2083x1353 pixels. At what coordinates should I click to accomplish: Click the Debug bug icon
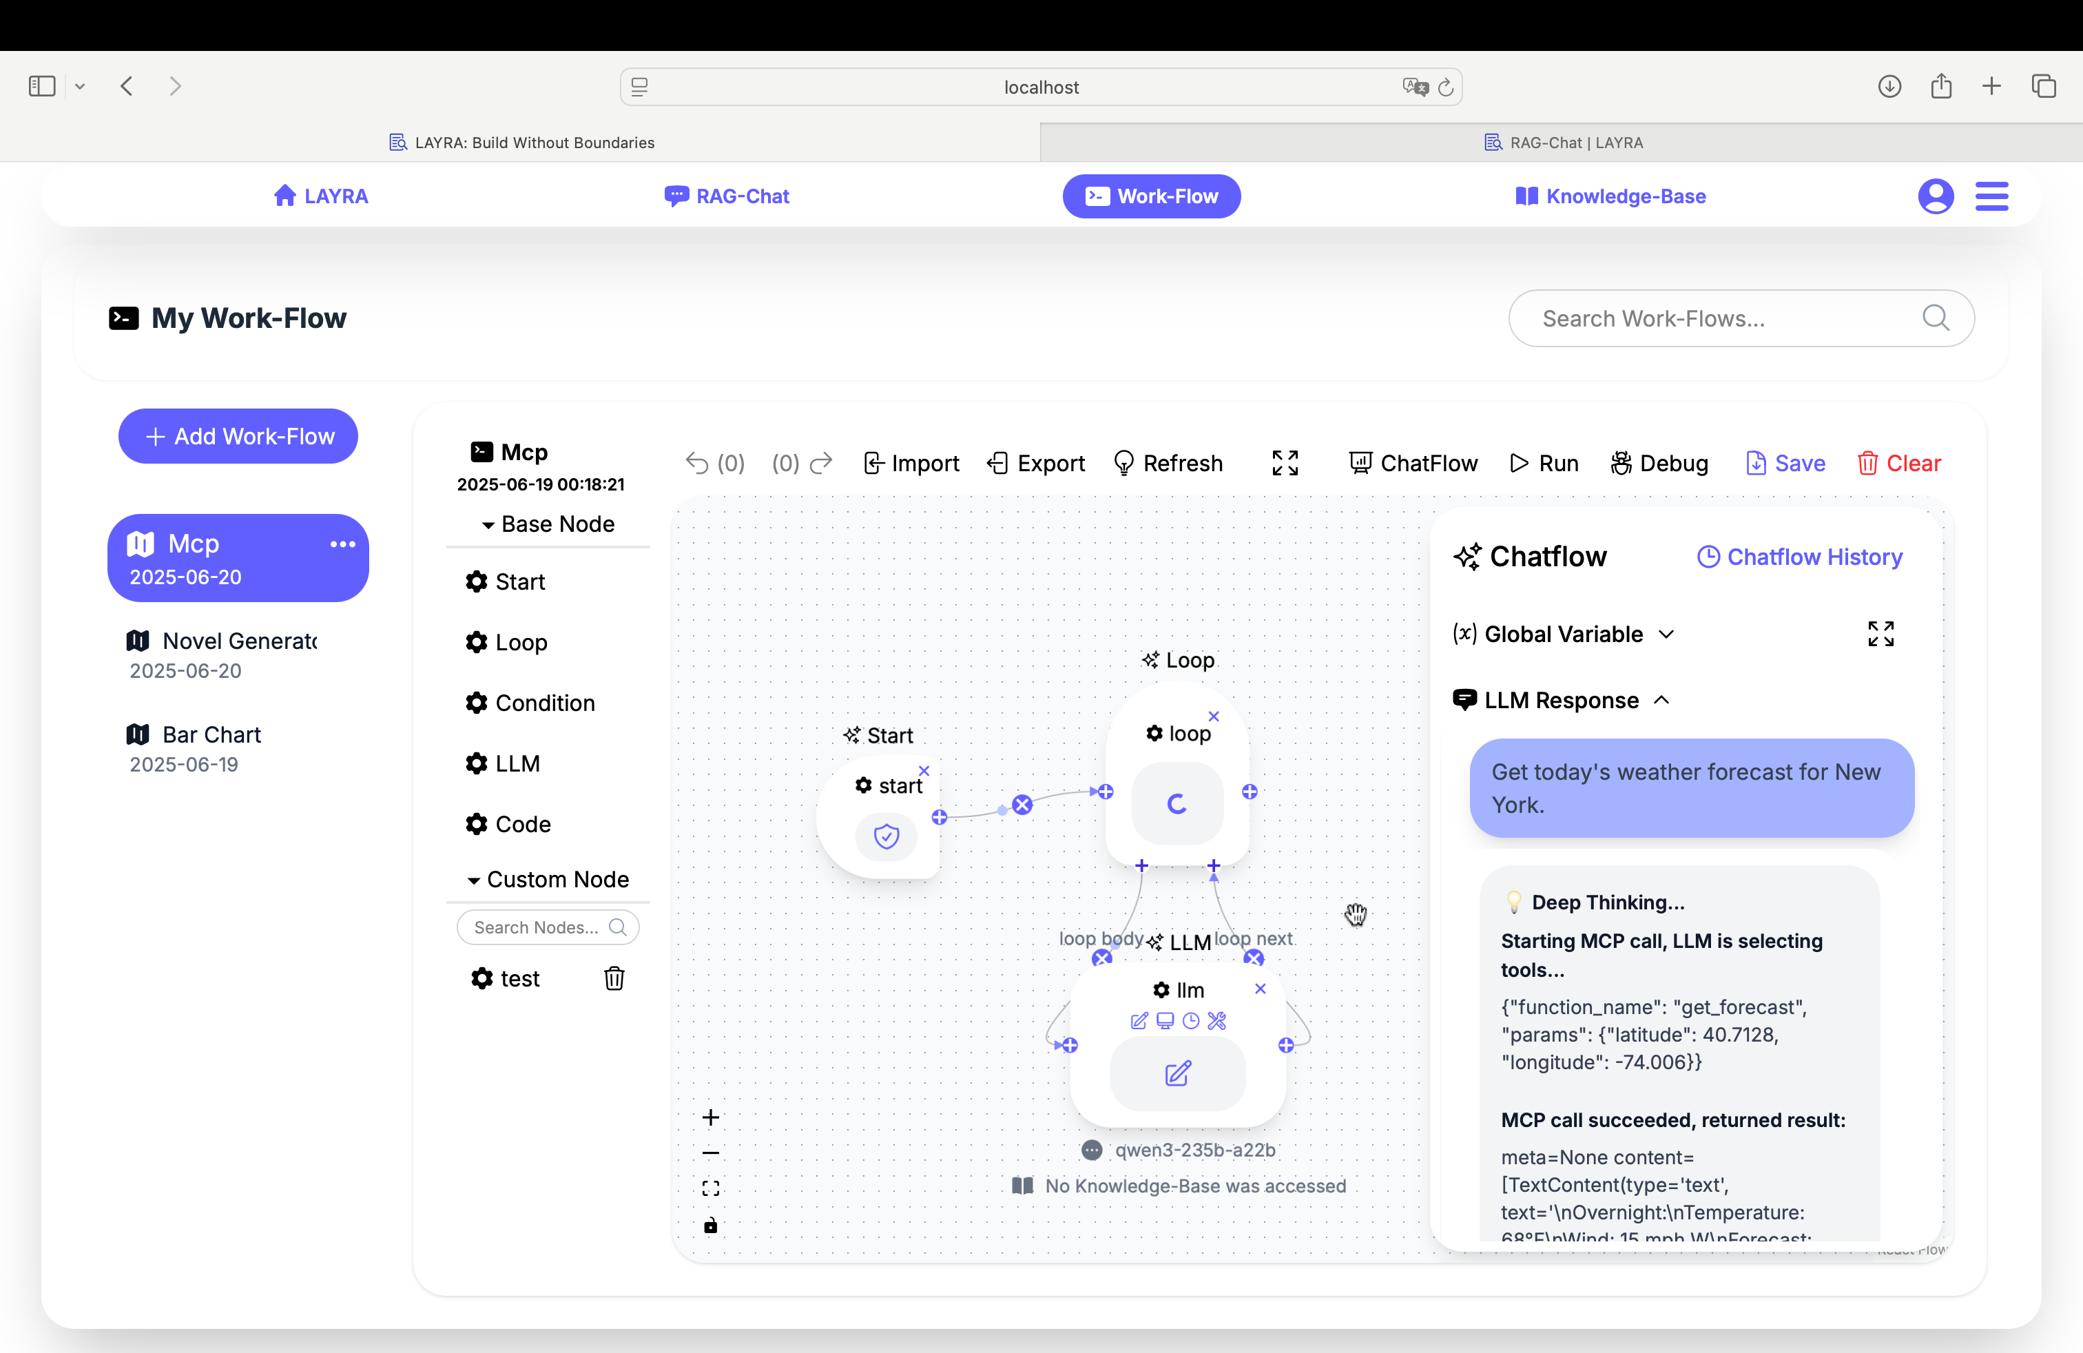click(x=1620, y=463)
